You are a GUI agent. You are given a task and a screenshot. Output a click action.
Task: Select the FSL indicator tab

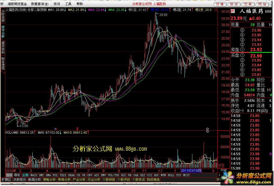[55, 175]
